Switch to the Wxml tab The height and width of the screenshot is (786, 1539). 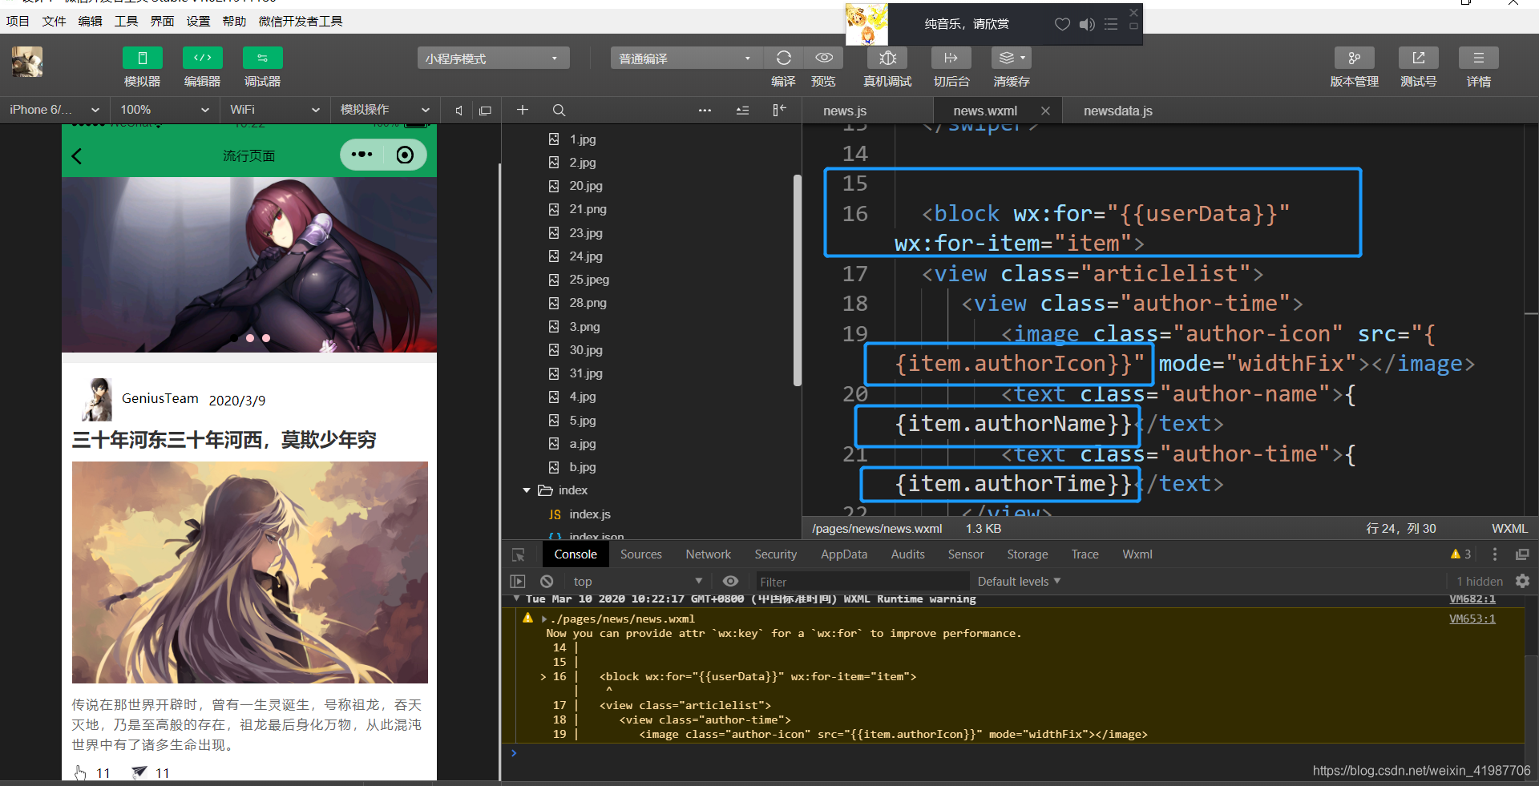(x=1137, y=554)
